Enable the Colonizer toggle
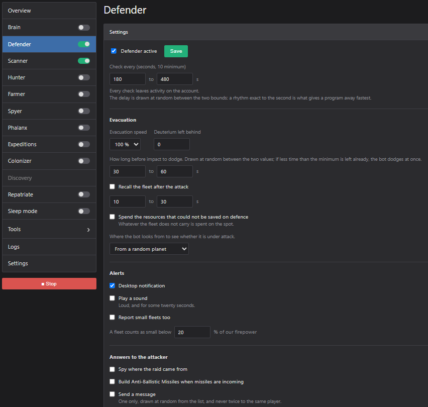The height and width of the screenshot is (407, 428). (84, 161)
